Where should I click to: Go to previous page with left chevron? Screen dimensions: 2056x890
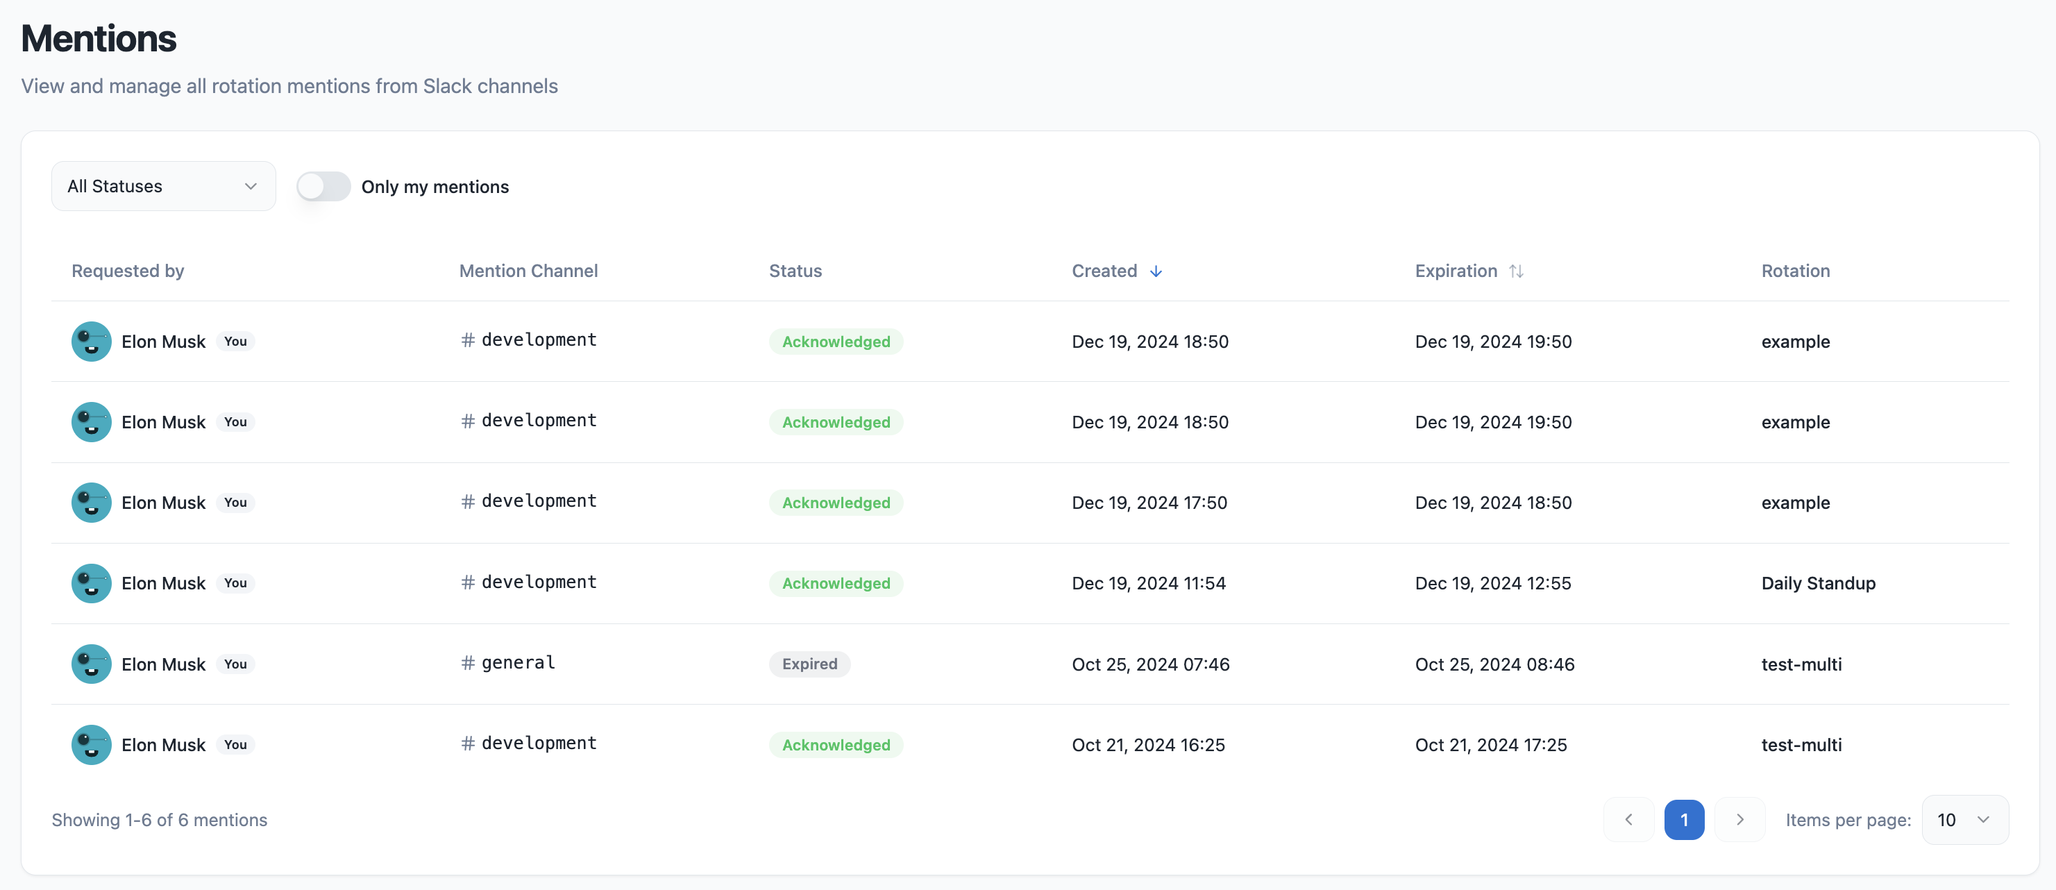click(x=1628, y=820)
